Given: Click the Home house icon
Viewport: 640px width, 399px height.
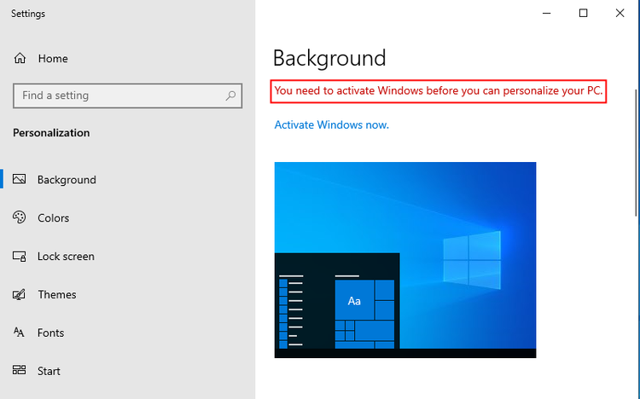Looking at the screenshot, I should (x=20, y=59).
